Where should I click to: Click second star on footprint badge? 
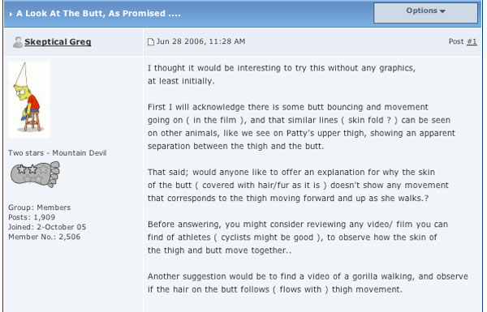click(x=32, y=169)
